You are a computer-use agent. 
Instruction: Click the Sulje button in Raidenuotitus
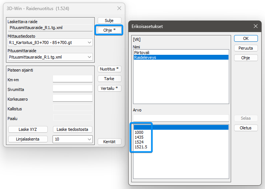(109, 21)
